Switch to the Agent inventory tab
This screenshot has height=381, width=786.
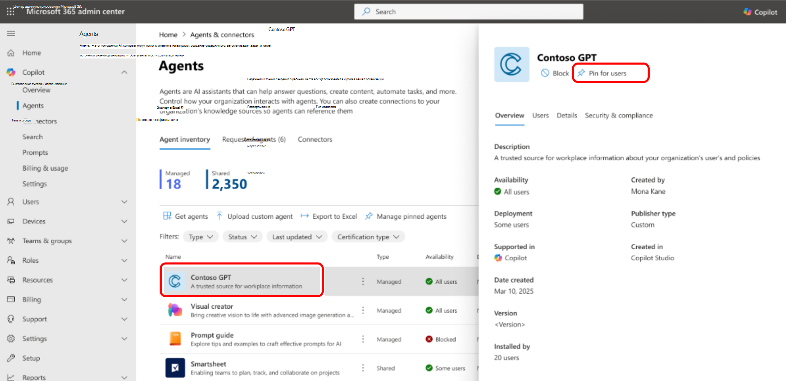pyautogui.click(x=185, y=140)
